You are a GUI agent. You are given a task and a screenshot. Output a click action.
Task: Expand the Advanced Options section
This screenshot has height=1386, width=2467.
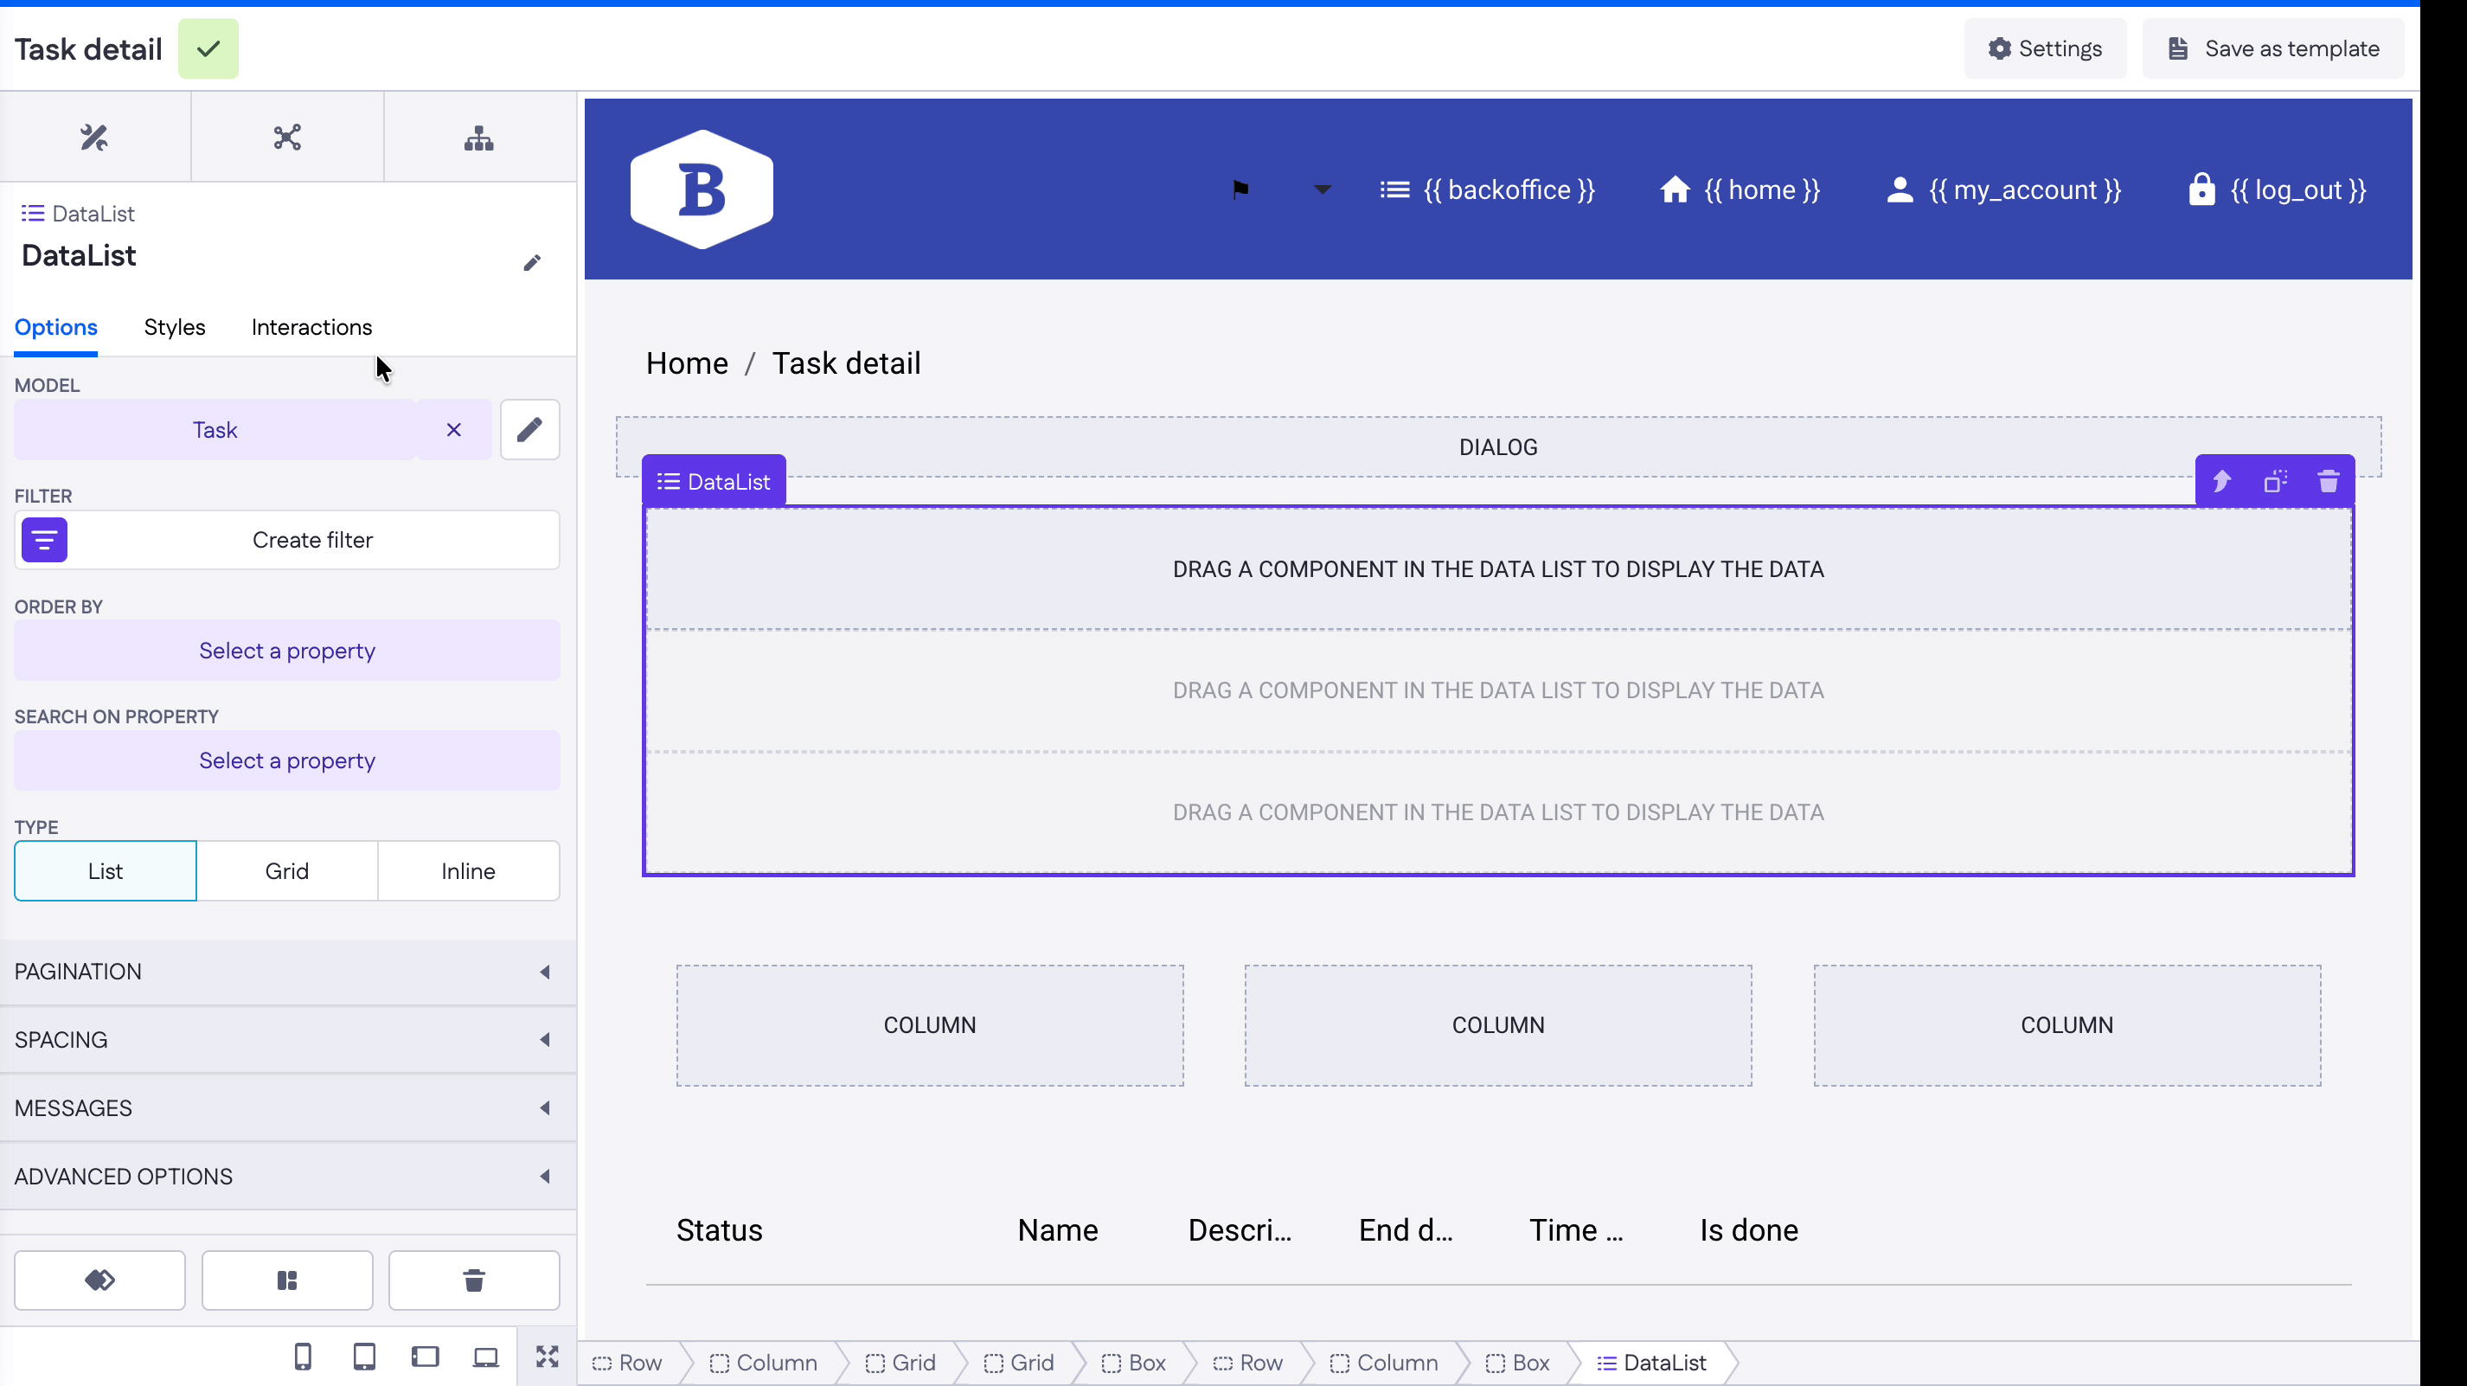(287, 1177)
